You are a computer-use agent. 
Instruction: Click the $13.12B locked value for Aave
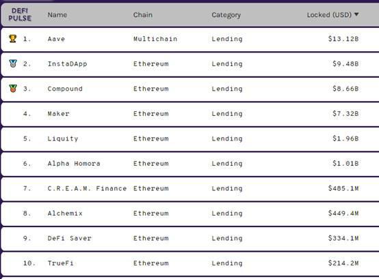[x=343, y=39]
